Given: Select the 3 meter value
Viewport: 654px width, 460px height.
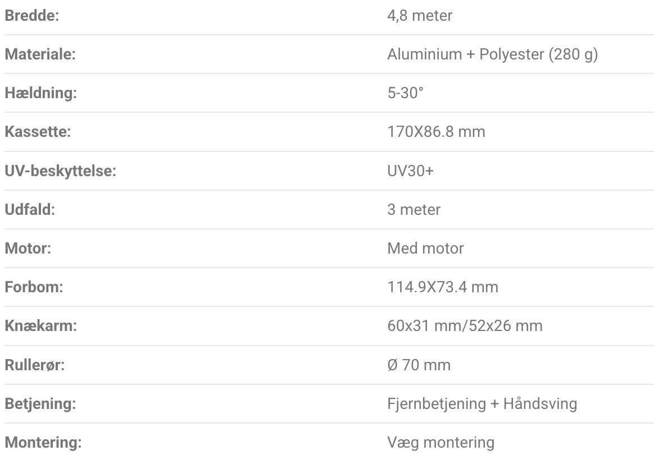Looking at the screenshot, I should pos(414,209).
